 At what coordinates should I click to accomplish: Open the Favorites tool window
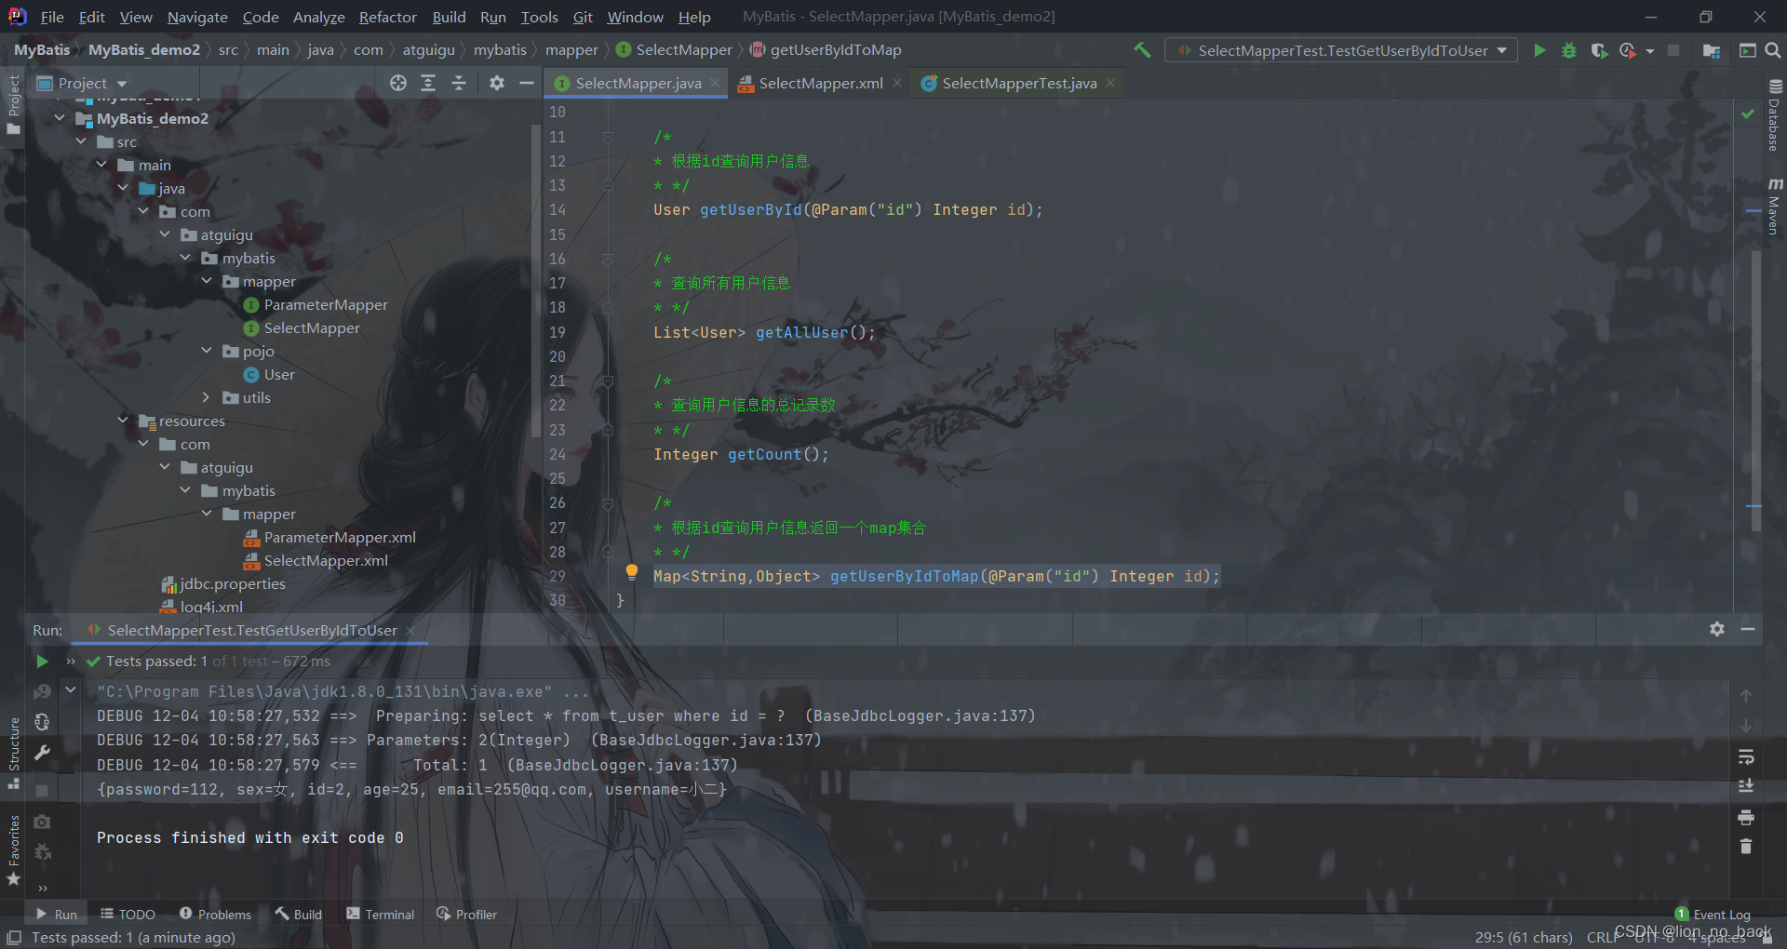[14, 849]
